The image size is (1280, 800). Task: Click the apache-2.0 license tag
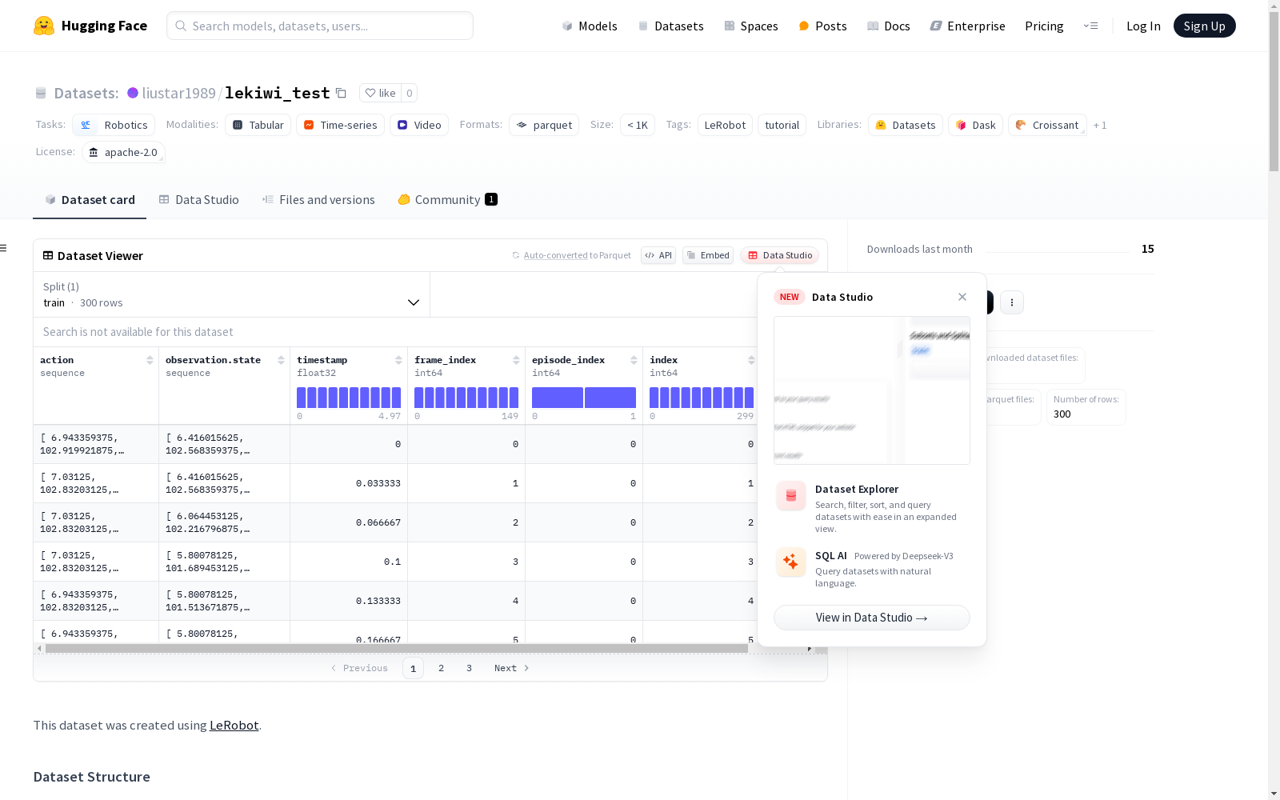click(x=123, y=152)
